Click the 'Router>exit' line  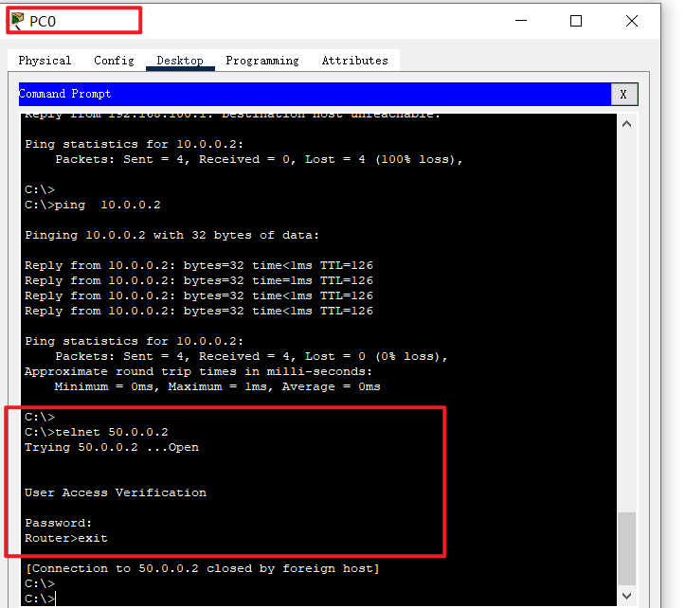click(x=66, y=538)
